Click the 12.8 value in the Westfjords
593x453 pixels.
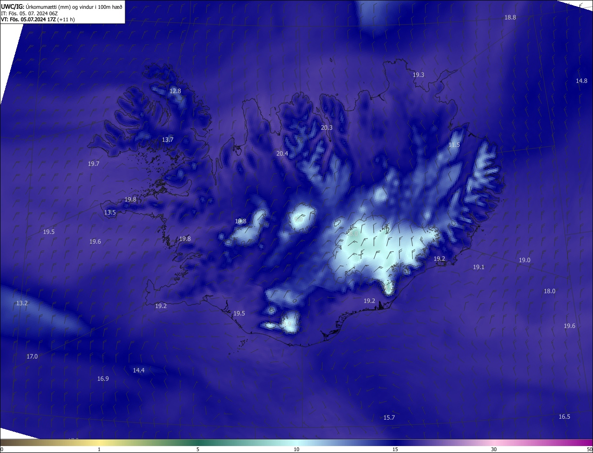tap(175, 91)
